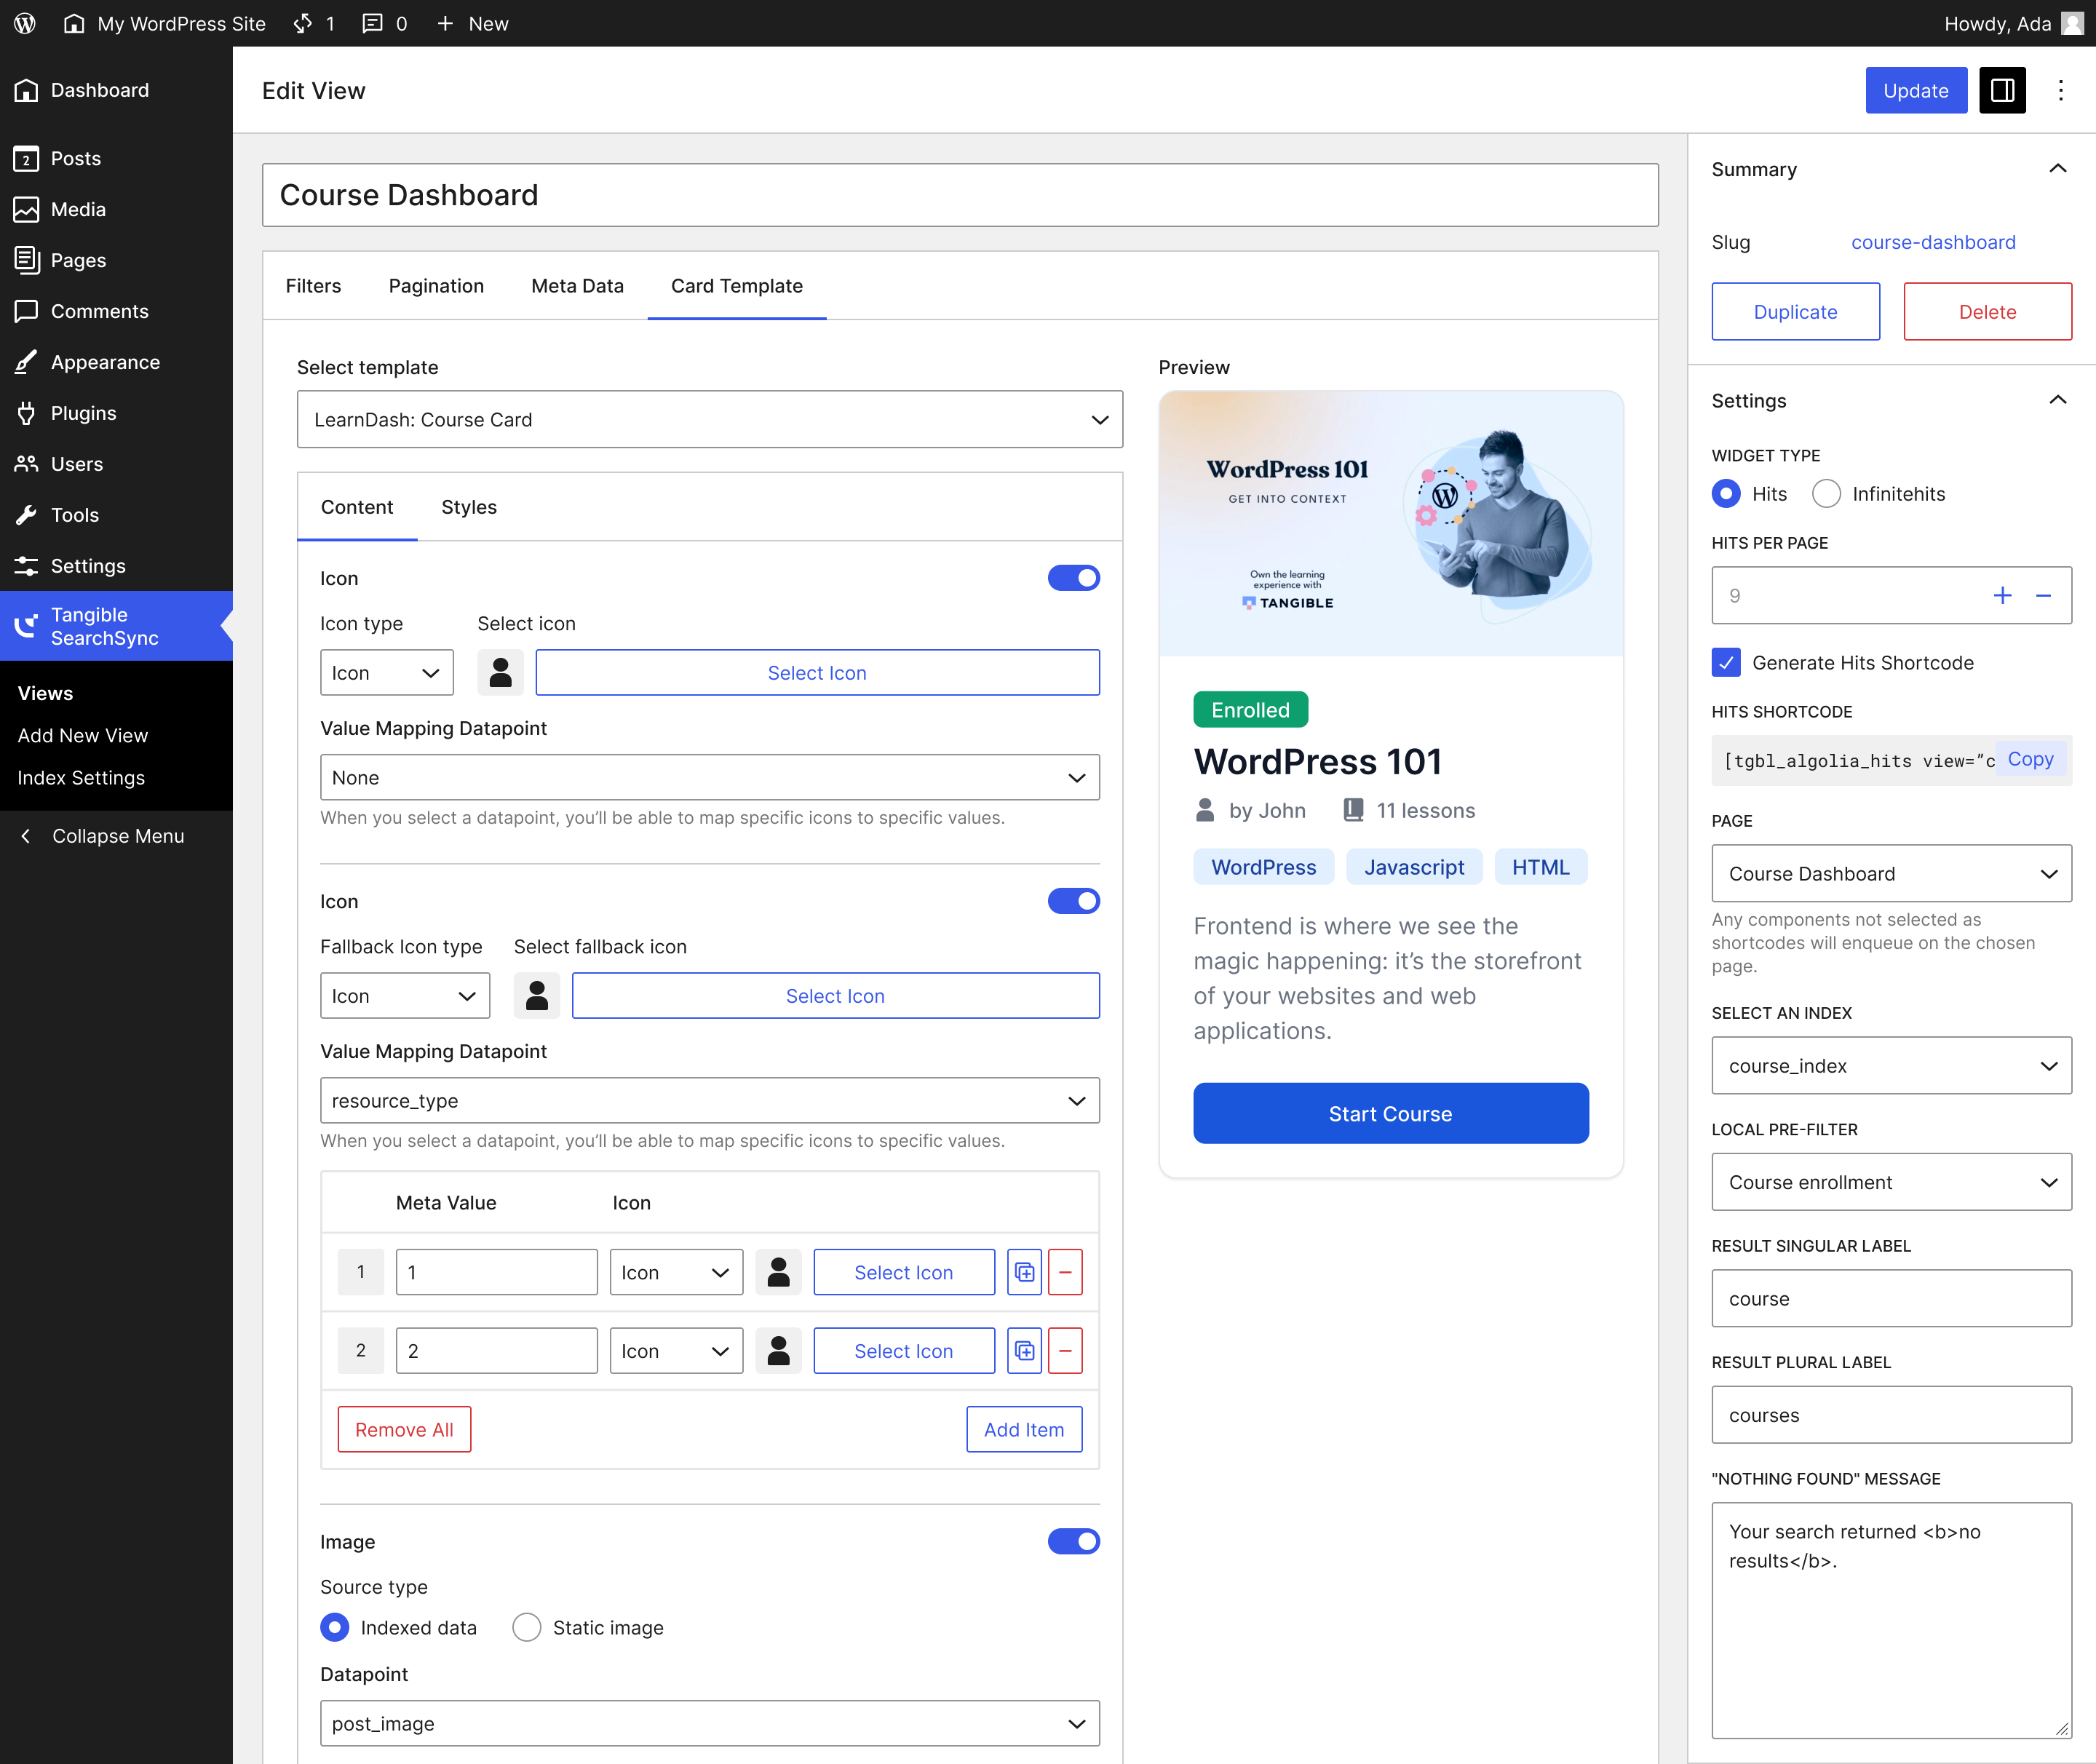The width and height of the screenshot is (2096, 1764).
Task: Click the updates icon in the admin bar
Action: tap(314, 23)
